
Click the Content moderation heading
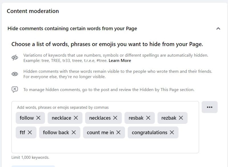coord(33,11)
